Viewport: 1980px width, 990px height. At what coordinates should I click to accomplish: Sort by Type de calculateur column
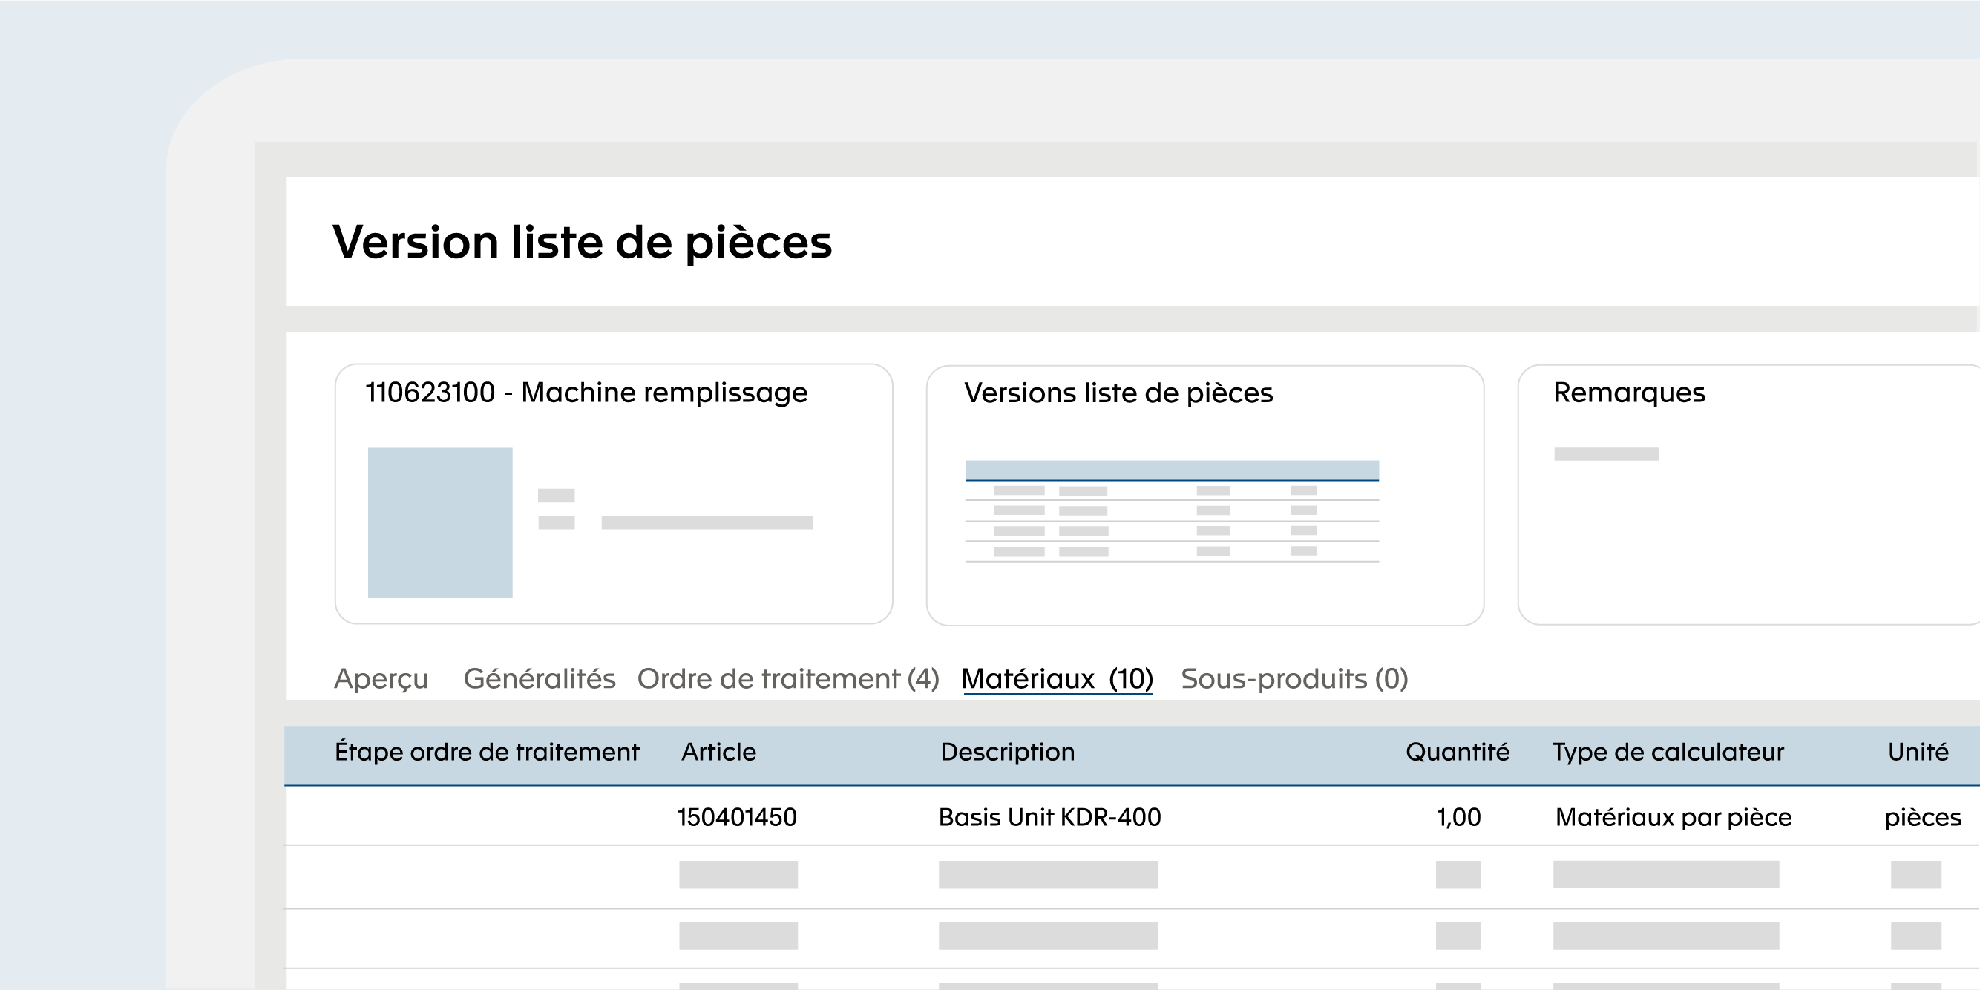point(1668,752)
